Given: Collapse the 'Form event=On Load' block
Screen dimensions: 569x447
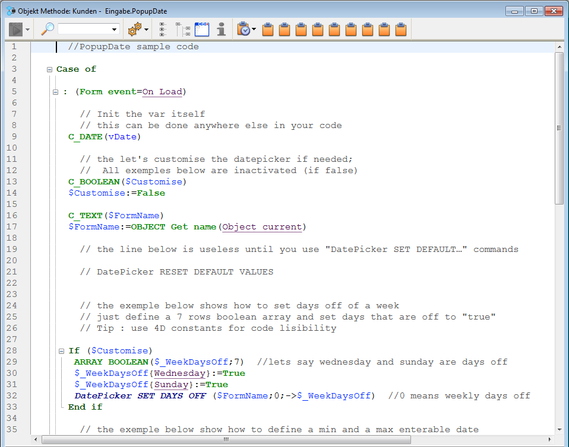Looking at the screenshot, I should 55,92.
